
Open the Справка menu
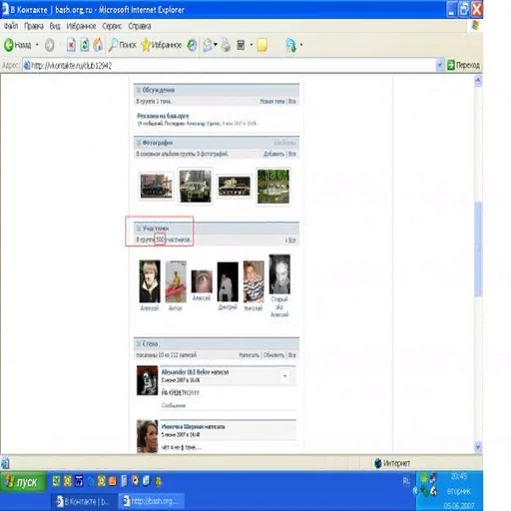[x=140, y=26]
